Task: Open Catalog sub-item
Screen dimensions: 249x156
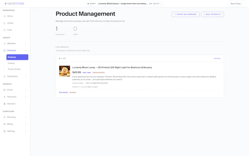Action: tap(11, 63)
